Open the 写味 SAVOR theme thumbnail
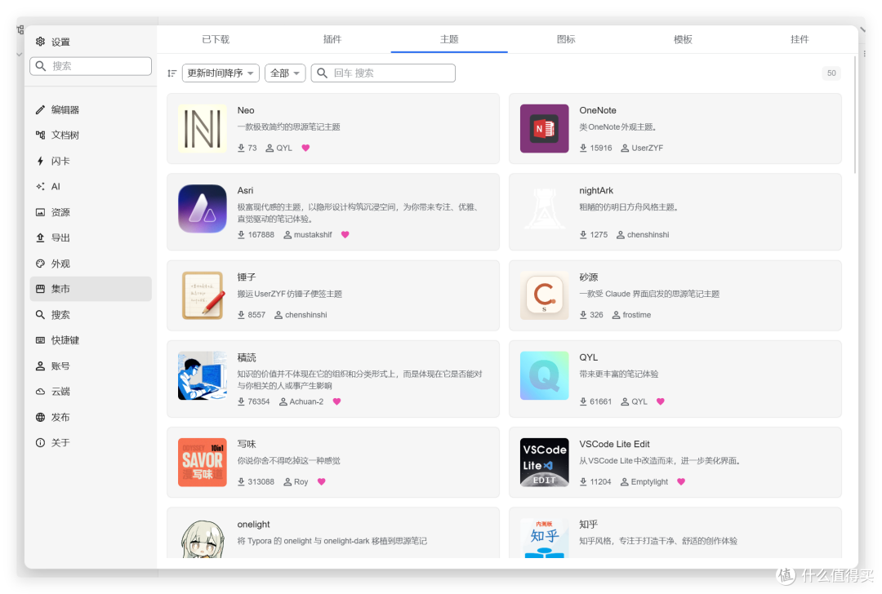Screen dimensions: 882x594 [203, 462]
